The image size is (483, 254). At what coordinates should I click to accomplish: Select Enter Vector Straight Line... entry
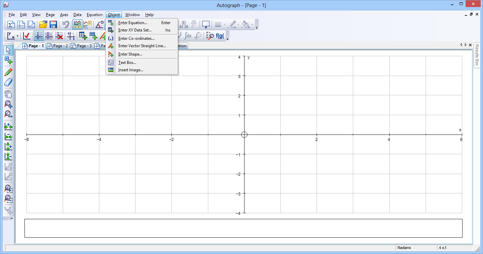pyautogui.click(x=142, y=46)
